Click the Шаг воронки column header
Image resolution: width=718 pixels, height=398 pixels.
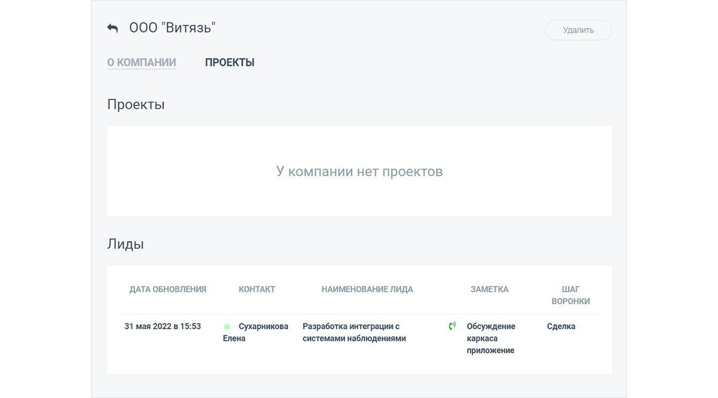click(571, 295)
